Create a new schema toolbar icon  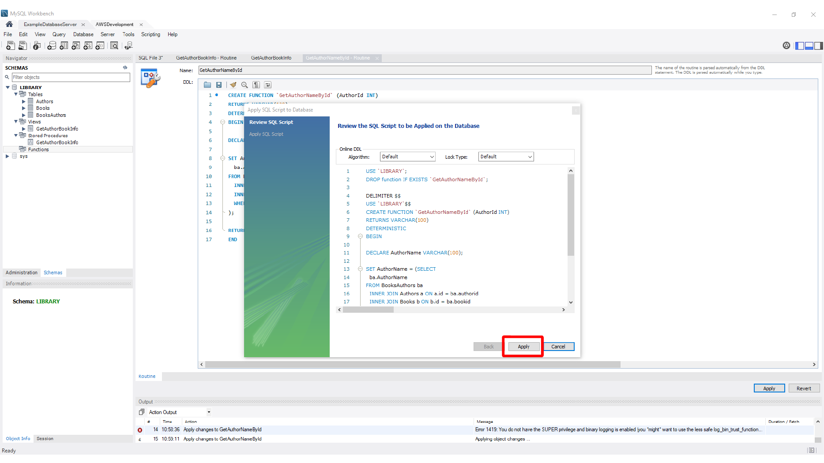tap(52, 45)
